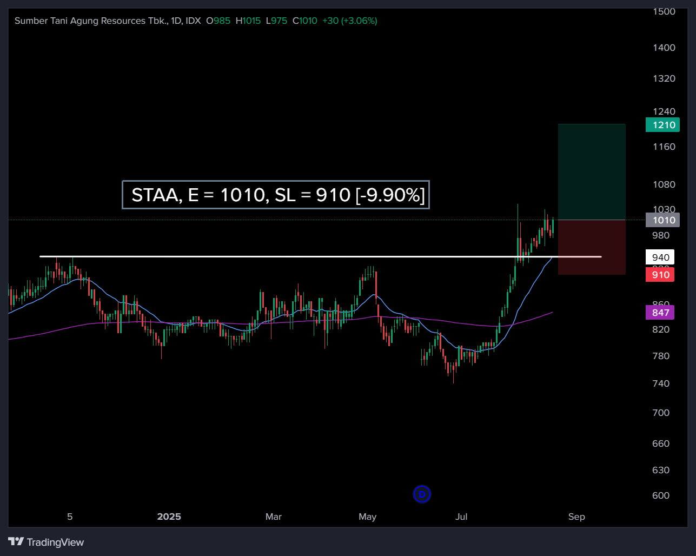Click the TradingView logo

pyautogui.click(x=46, y=542)
